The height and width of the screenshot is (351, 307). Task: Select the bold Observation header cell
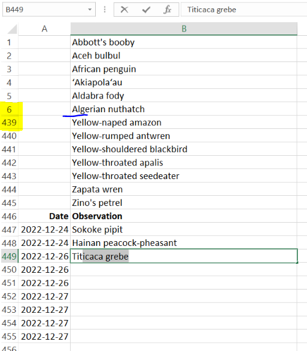tap(184, 216)
